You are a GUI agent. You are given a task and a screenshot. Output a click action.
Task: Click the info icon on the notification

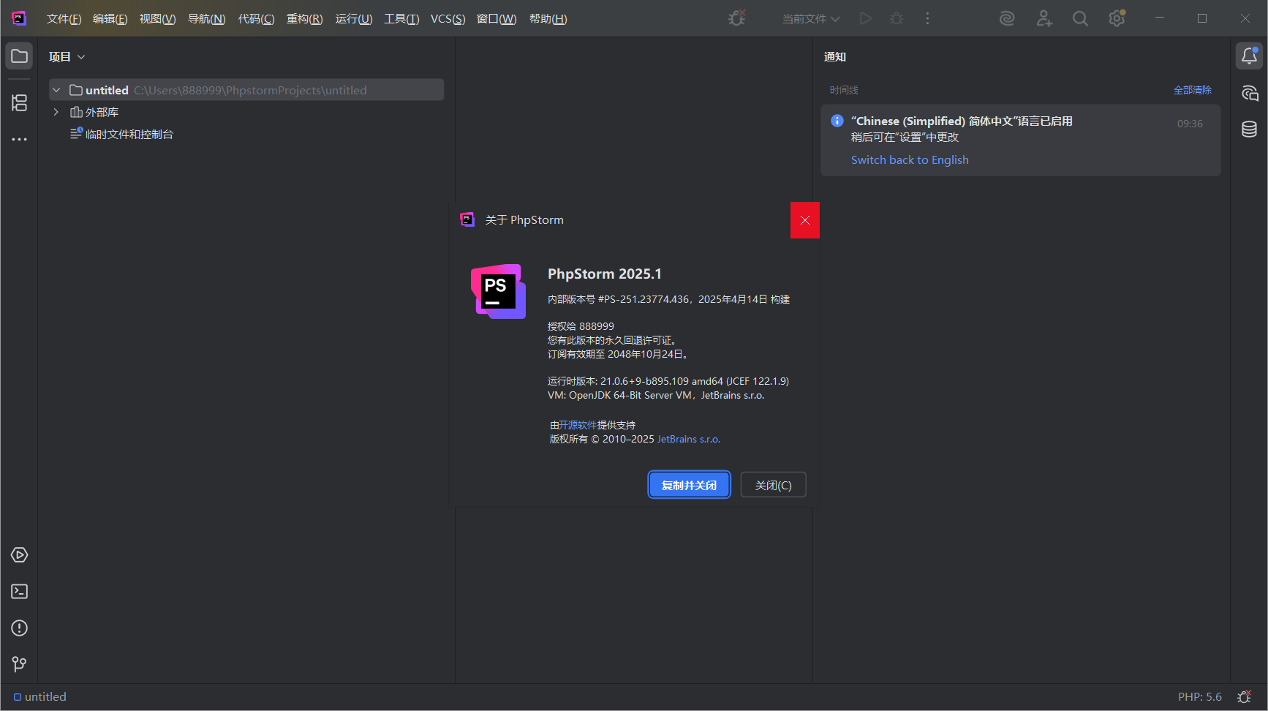tap(837, 121)
